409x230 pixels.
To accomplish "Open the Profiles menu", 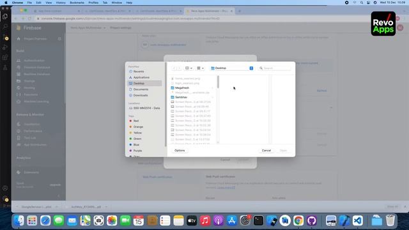I will point(93,3).
